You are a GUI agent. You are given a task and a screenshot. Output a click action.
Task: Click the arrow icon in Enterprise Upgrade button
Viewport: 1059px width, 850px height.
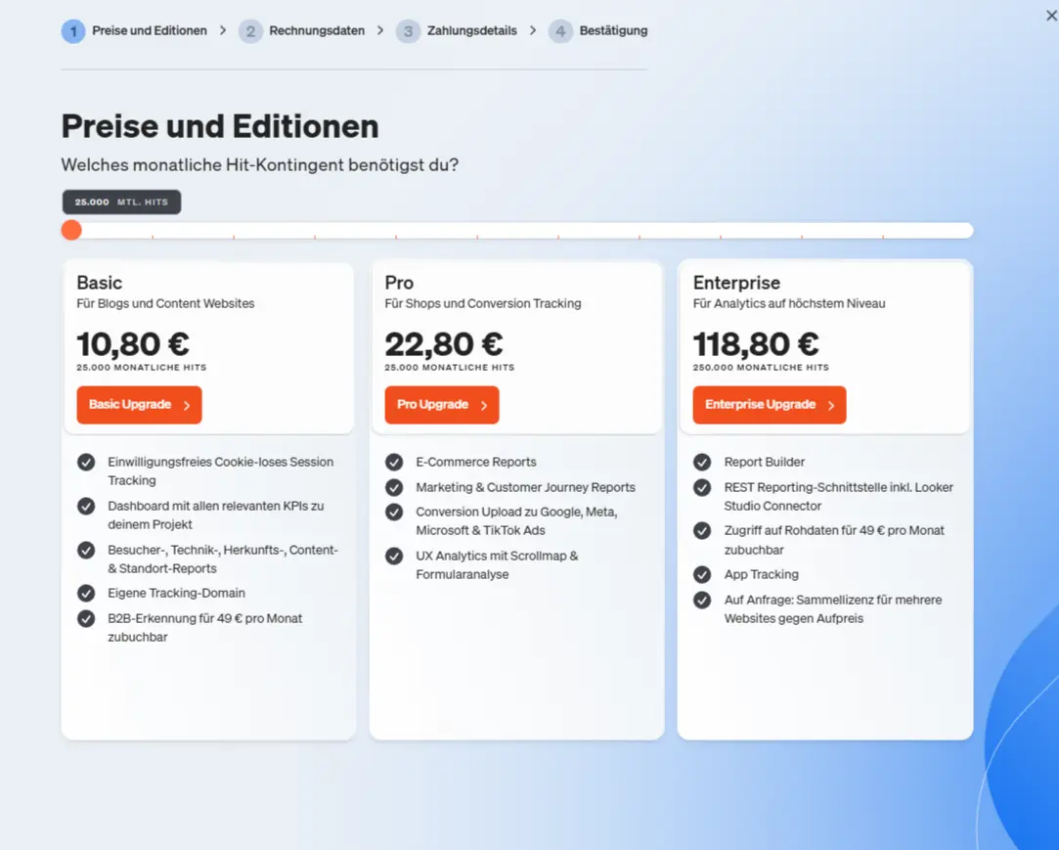click(x=831, y=405)
